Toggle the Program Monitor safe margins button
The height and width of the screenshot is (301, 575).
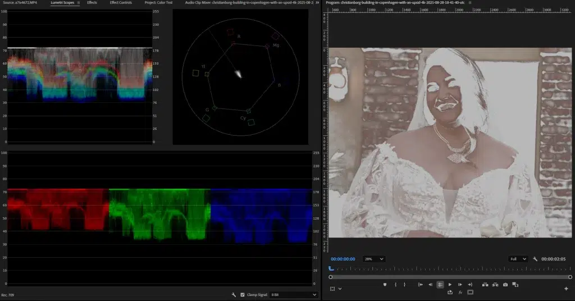[x=470, y=293]
